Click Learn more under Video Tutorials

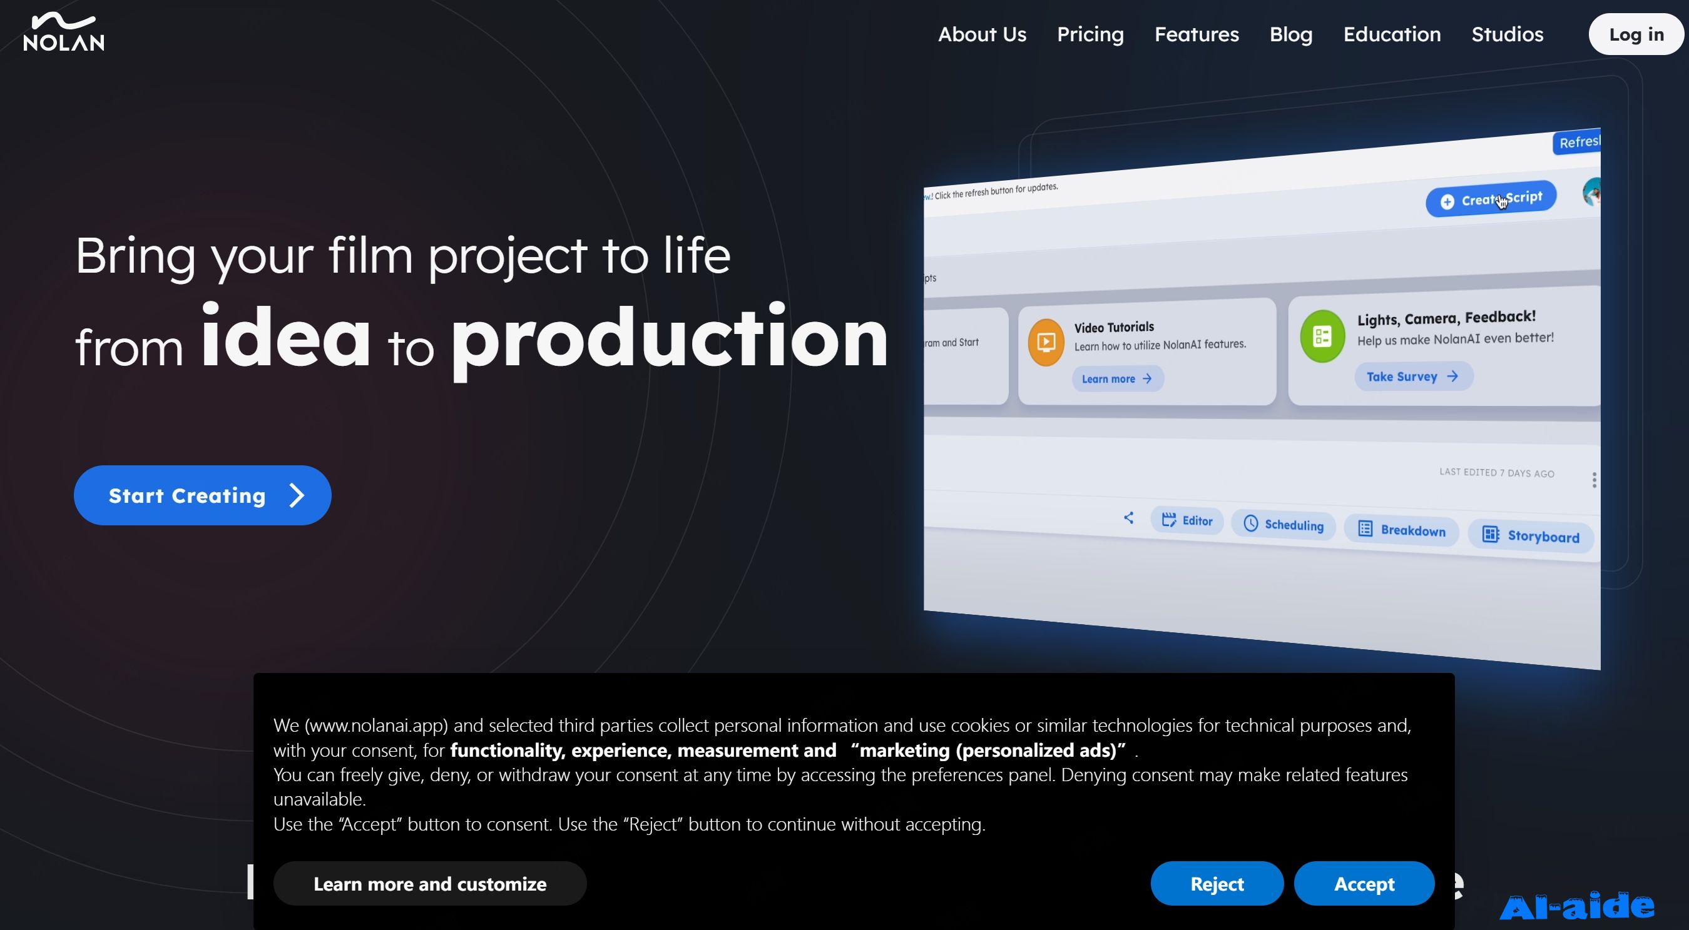point(1117,379)
